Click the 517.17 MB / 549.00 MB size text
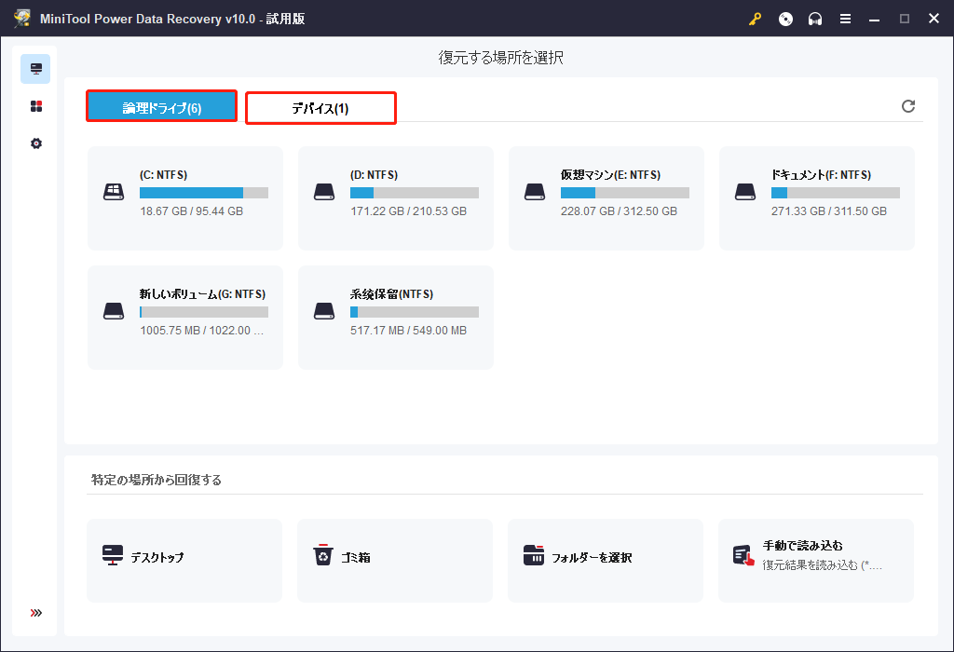This screenshot has width=954, height=652. (408, 331)
